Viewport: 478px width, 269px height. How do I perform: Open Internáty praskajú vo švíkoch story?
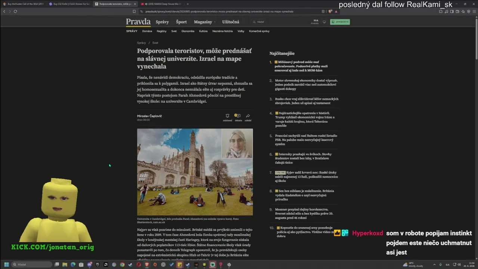tap(303, 158)
